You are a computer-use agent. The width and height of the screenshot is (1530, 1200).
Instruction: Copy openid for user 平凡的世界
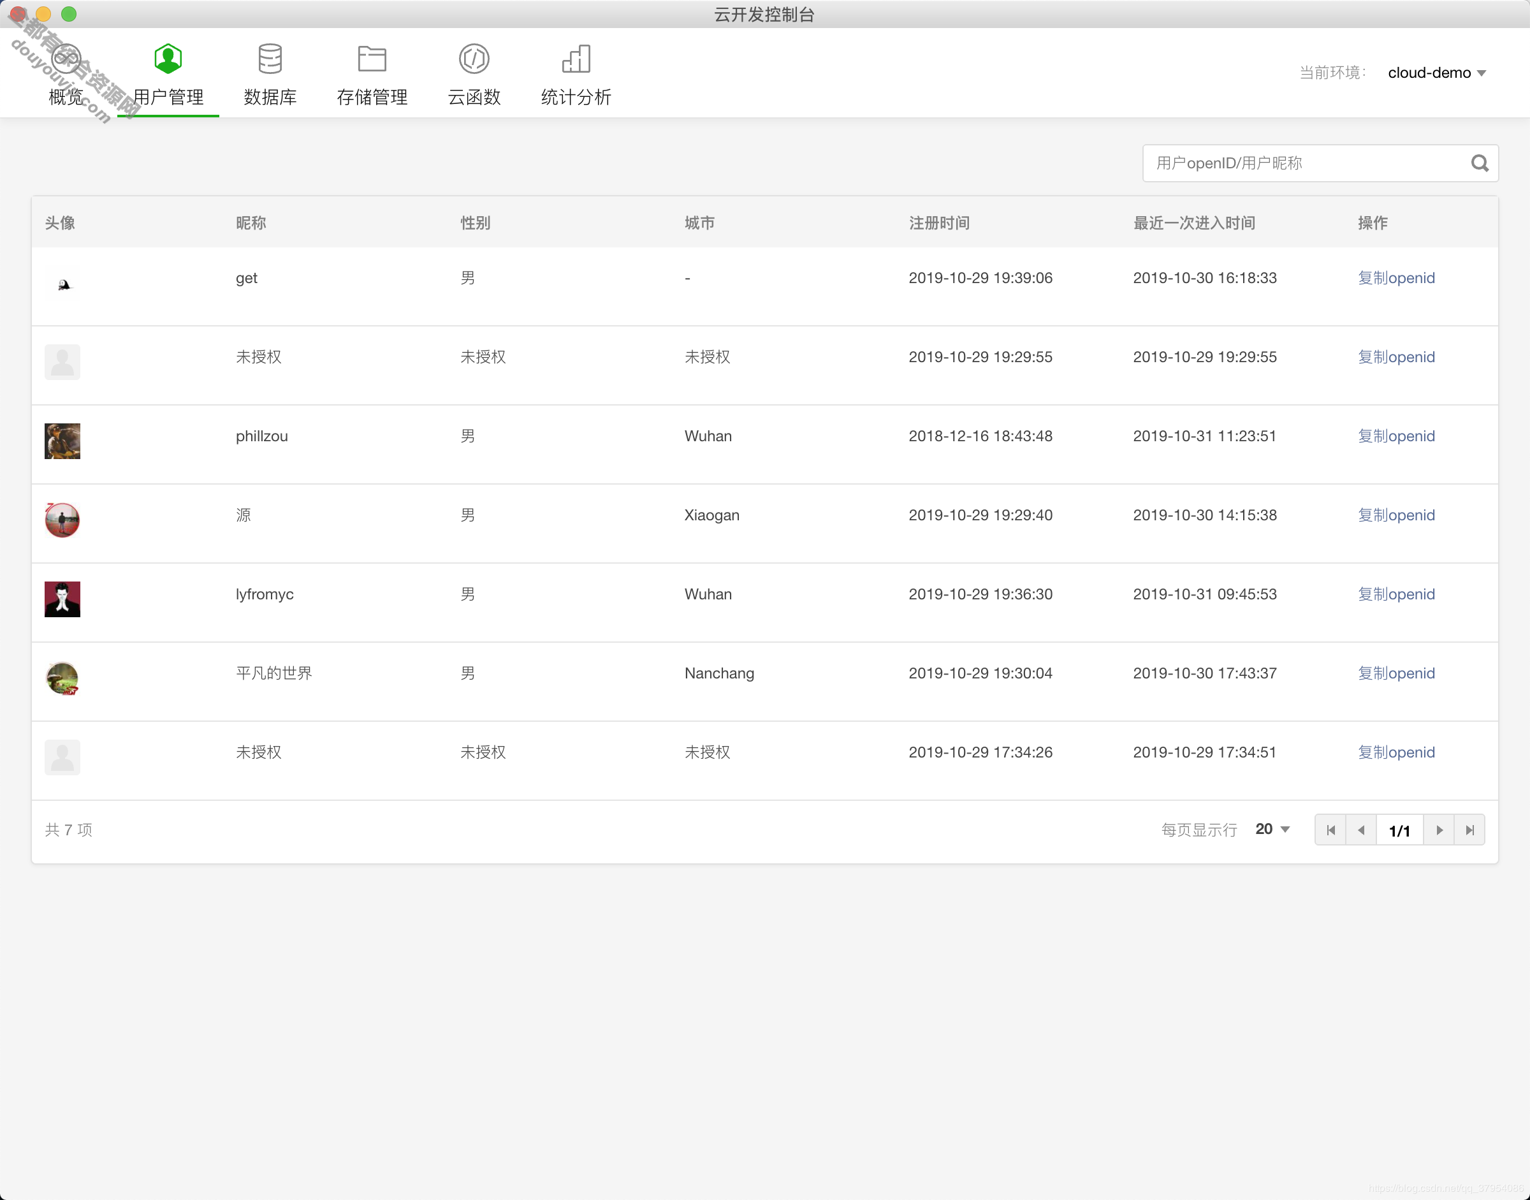[x=1396, y=673]
